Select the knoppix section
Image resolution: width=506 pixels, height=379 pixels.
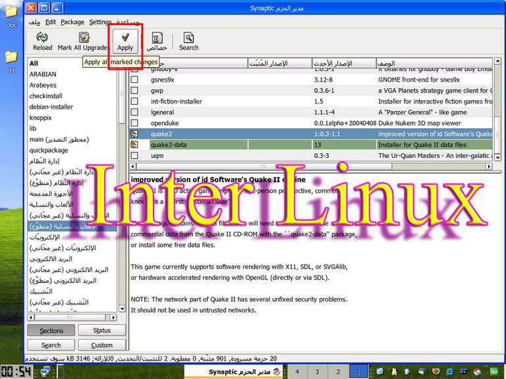pos(72,118)
